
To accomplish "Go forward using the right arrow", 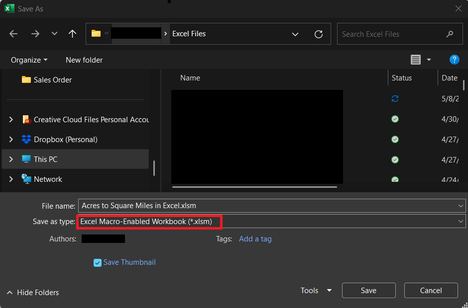I will tap(35, 34).
